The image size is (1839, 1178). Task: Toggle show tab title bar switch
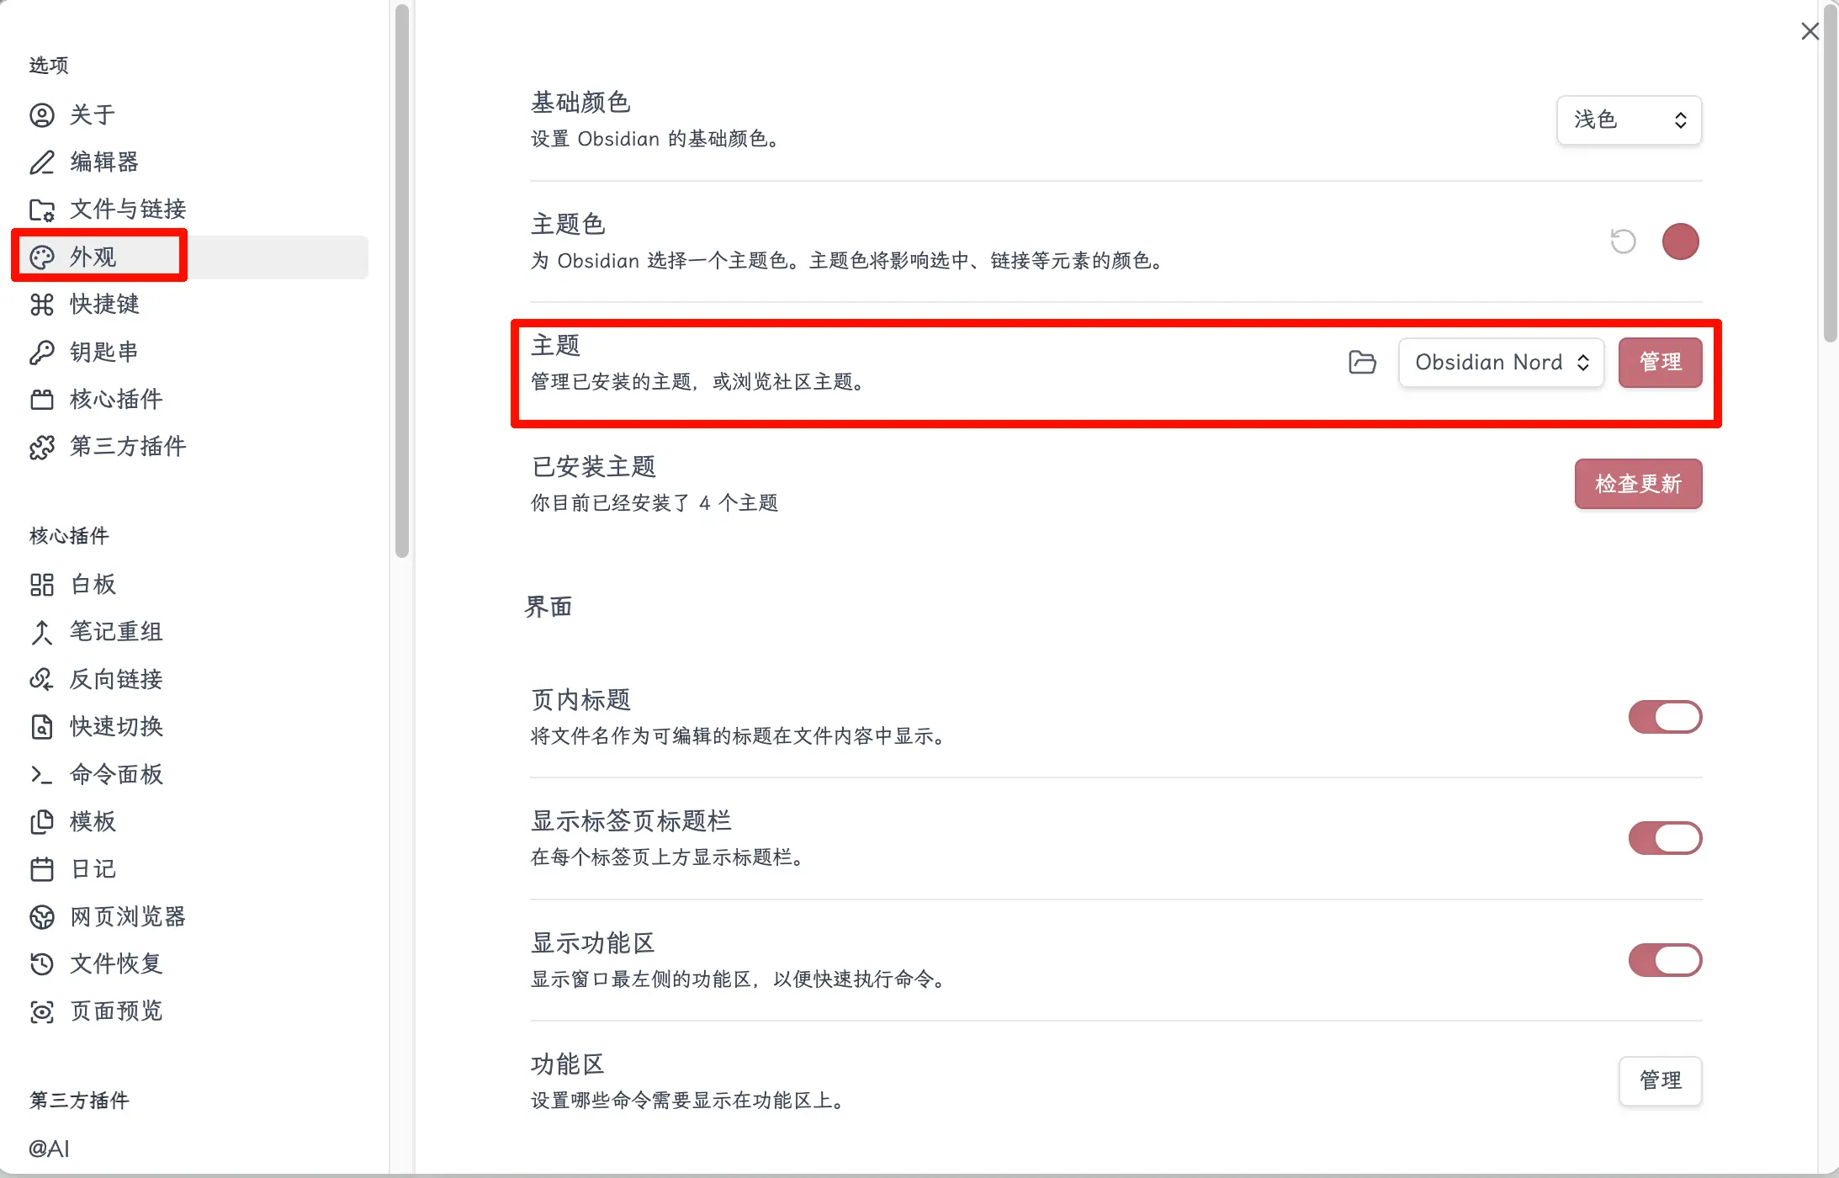(x=1665, y=838)
